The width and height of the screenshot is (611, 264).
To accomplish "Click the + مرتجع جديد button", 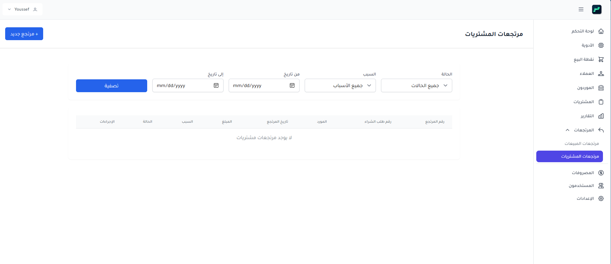I will pyautogui.click(x=24, y=34).
